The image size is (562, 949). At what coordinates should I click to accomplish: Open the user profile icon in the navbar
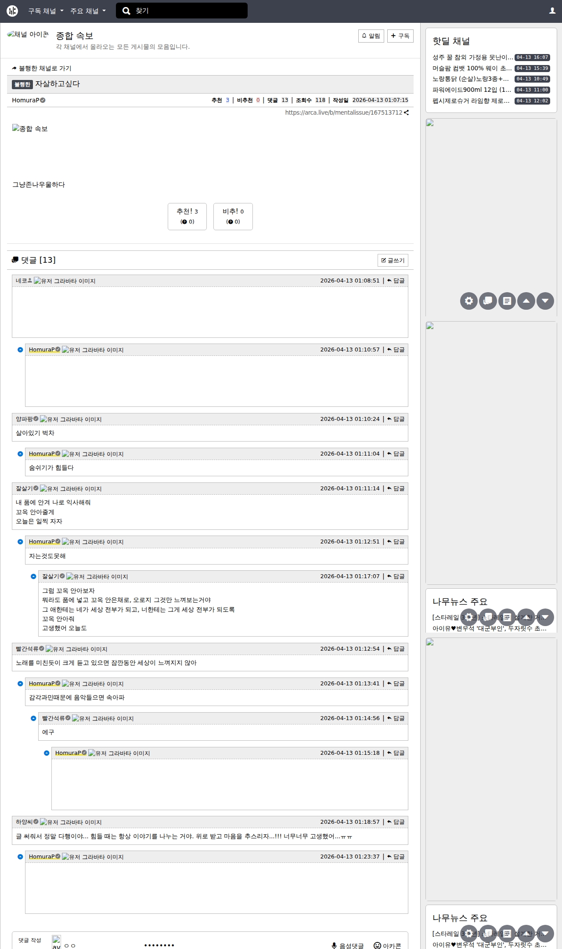click(552, 11)
